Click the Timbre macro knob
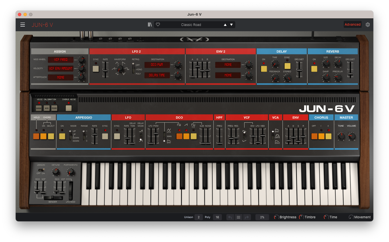 (x=301, y=217)
